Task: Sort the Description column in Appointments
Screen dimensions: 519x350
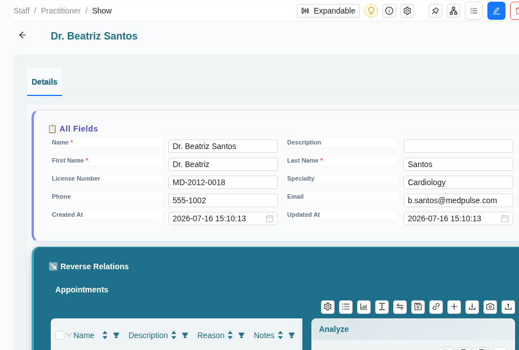Action: (x=174, y=335)
